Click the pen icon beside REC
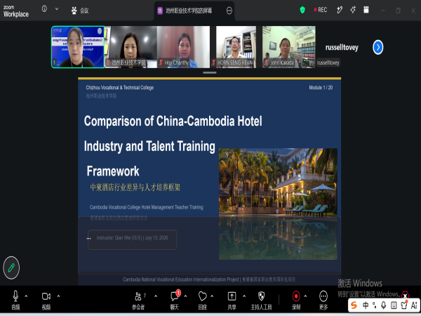 (x=340, y=10)
